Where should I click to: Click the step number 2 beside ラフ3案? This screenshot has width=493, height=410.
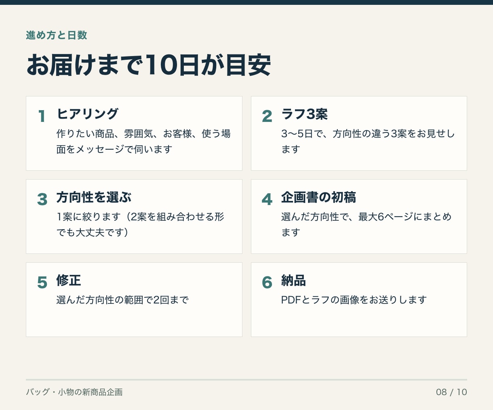267,117
